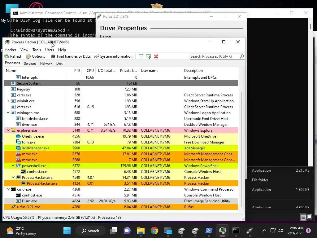
Task: Expand the wininit.exe tree node
Action: 8,101
